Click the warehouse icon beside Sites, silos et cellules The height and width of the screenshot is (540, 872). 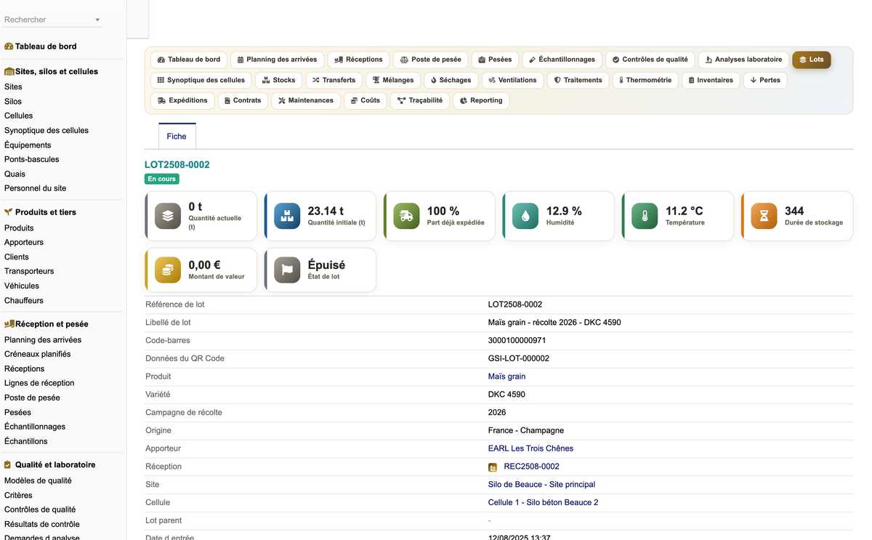tap(9, 72)
